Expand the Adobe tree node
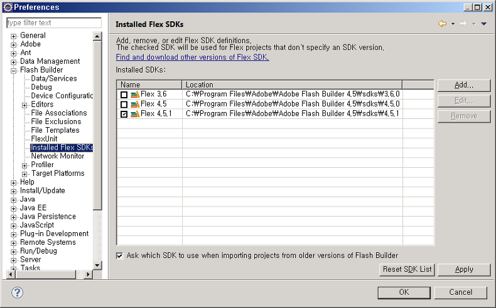Image resolution: width=496 pixels, height=308 pixels. tap(13, 45)
